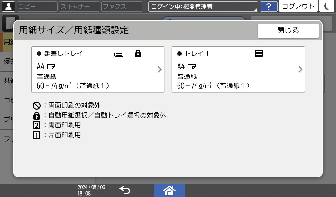Tap the back arrow on the navigation bar
The width and height of the screenshot is (336, 197).
point(124,190)
